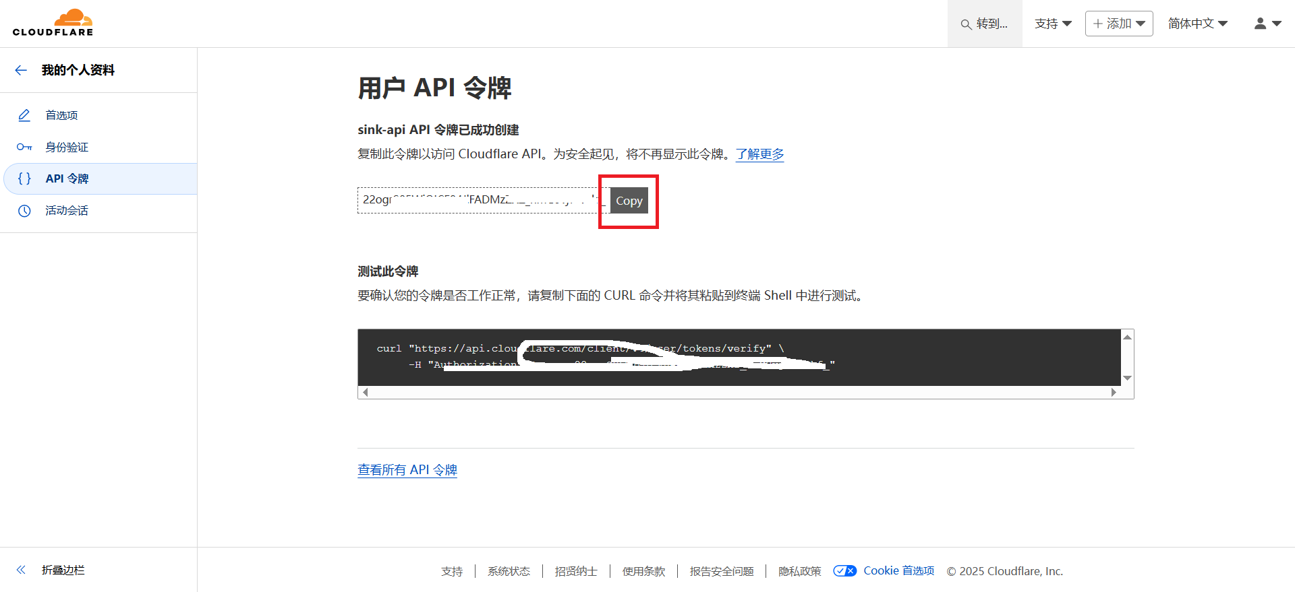Open the user account profile icon

click(x=1267, y=24)
